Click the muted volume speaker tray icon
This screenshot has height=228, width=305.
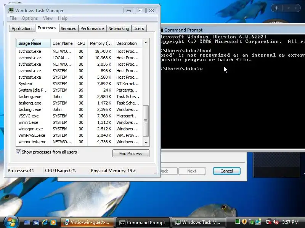[x=276, y=222]
